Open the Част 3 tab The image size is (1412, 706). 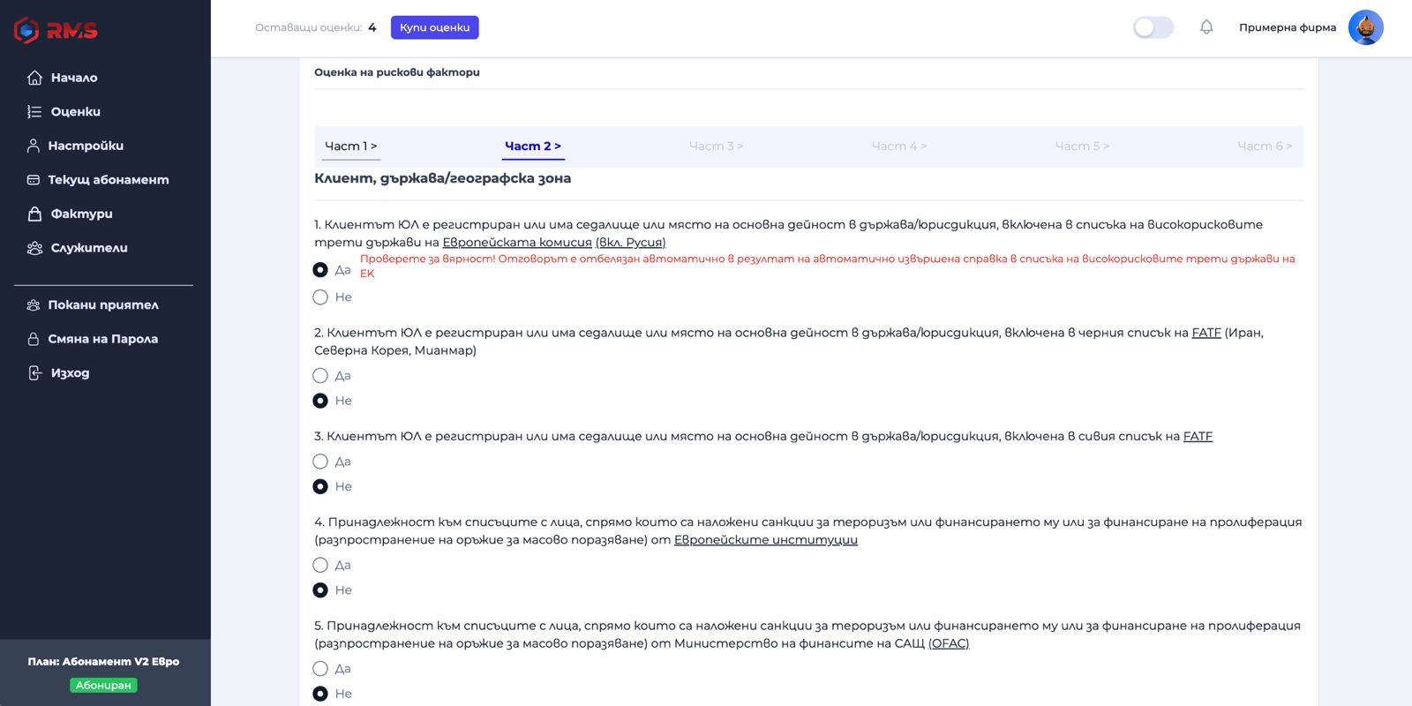[x=716, y=146]
